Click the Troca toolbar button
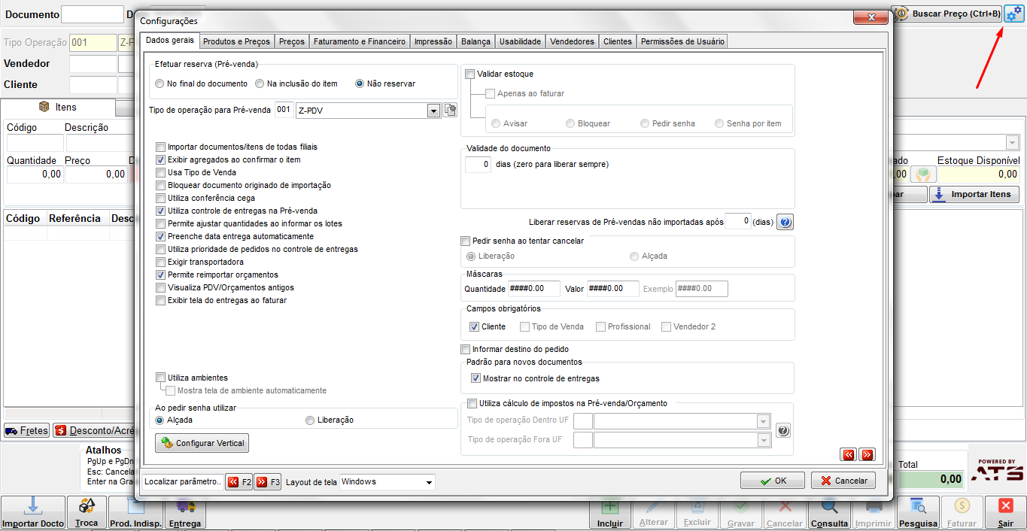 tap(87, 513)
